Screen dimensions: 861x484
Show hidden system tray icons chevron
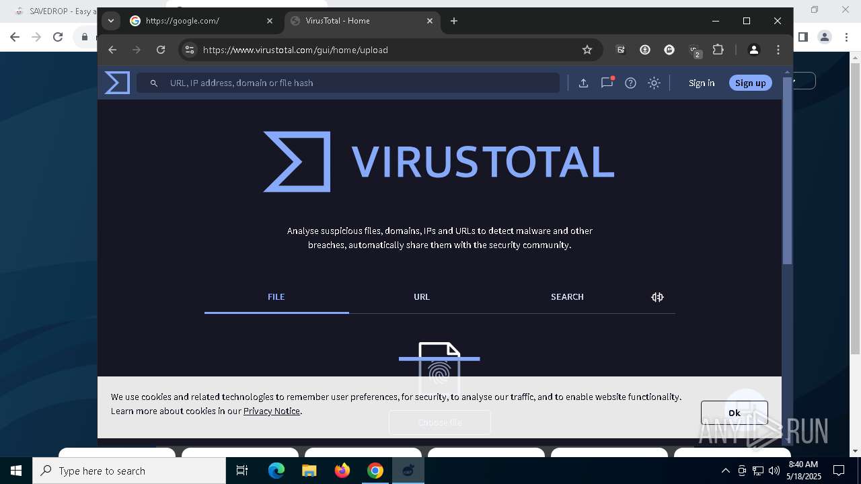725,471
